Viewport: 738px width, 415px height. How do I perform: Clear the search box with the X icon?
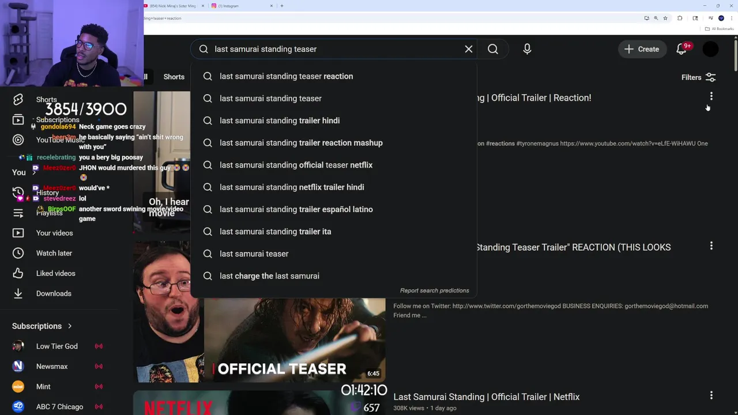click(x=469, y=49)
